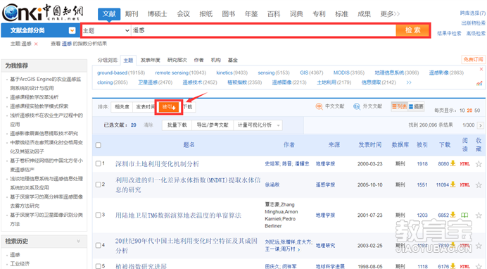Group results by 机构

(215, 60)
